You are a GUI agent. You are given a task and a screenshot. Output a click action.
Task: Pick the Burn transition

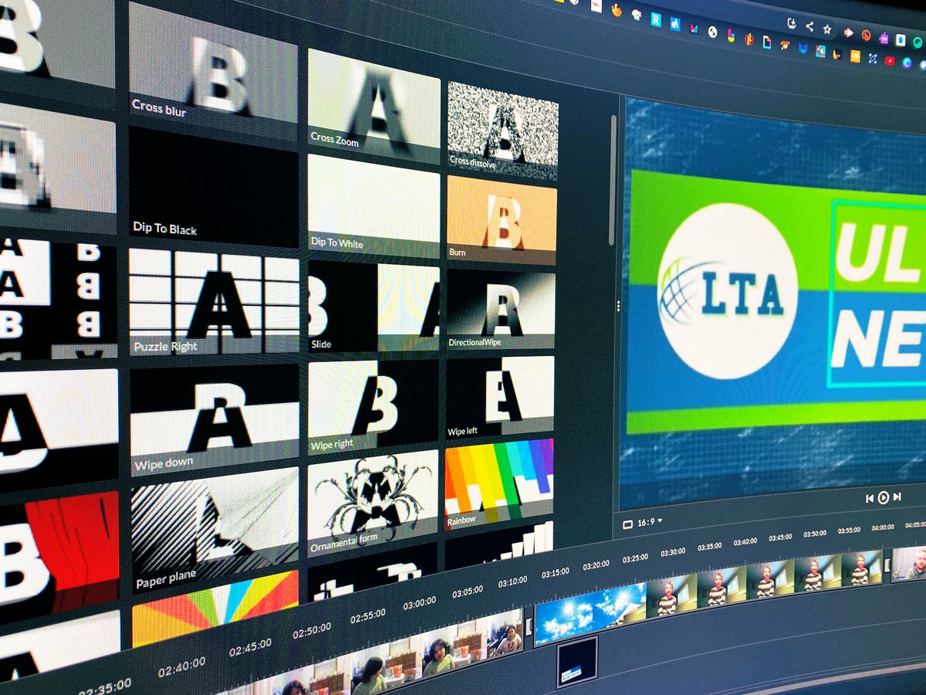click(502, 221)
